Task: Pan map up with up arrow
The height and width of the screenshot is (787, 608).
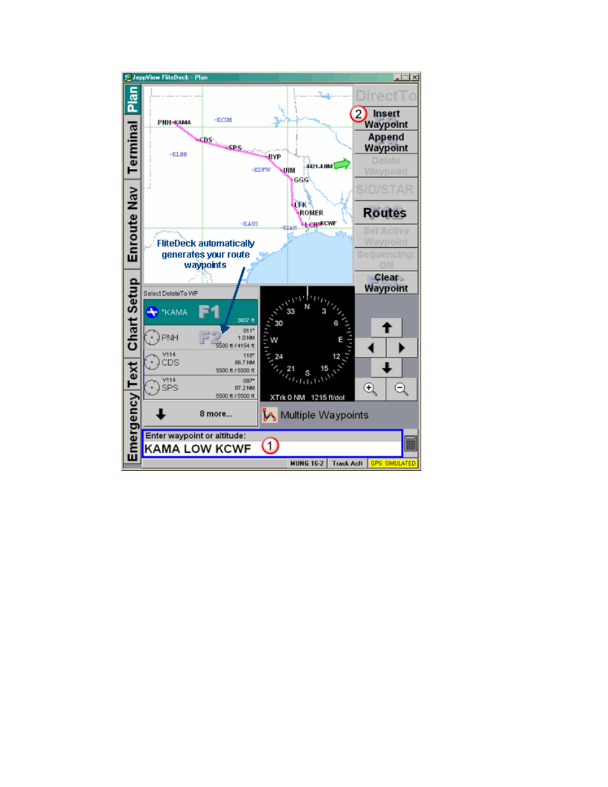Action: (387, 328)
